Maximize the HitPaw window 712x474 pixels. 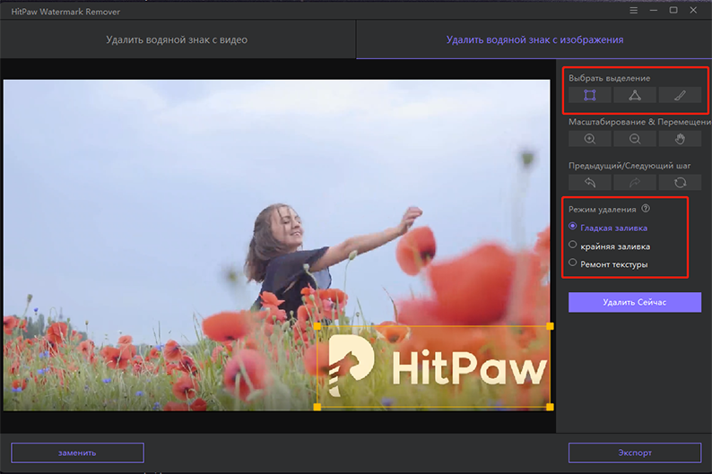pyautogui.click(x=673, y=10)
